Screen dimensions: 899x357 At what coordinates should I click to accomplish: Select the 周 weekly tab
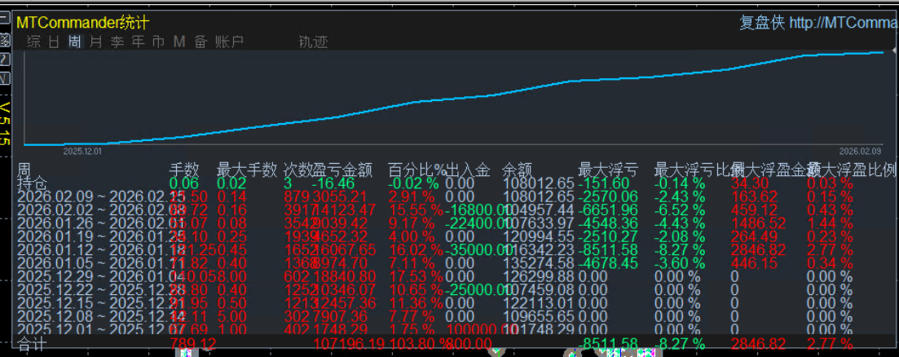pos(74,42)
